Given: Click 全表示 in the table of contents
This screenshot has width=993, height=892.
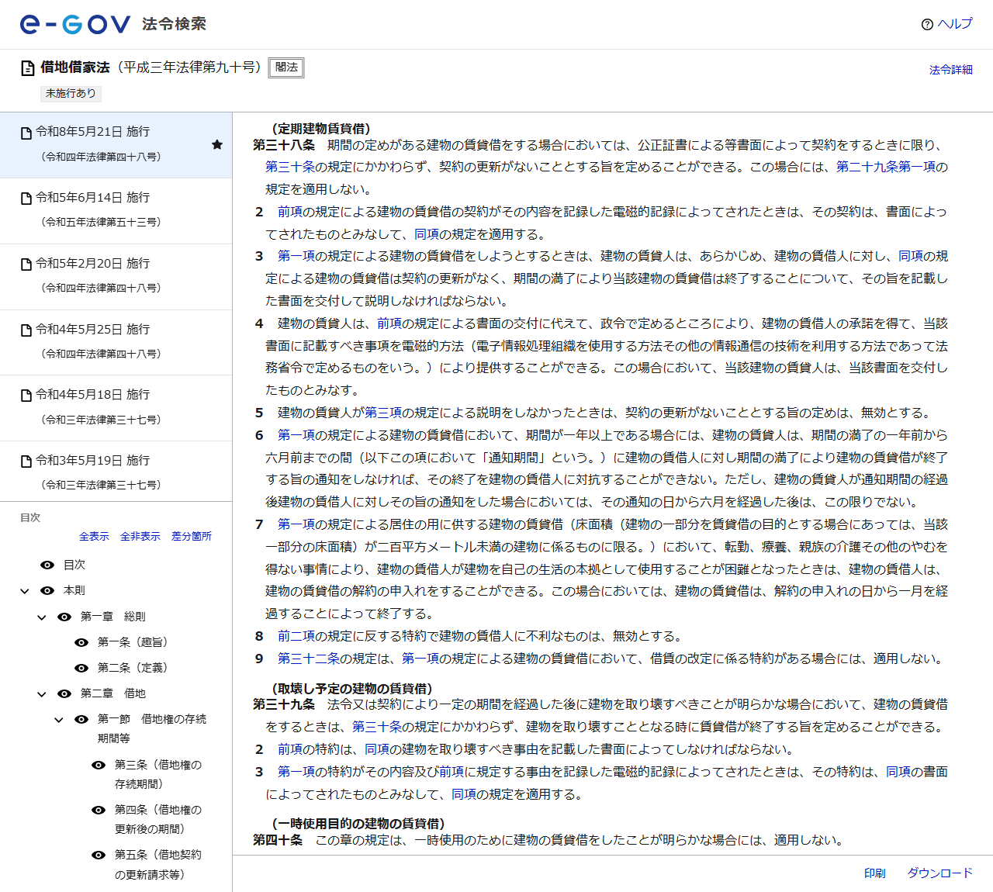Looking at the screenshot, I should [94, 537].
